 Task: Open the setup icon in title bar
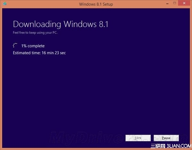coord(5,4)
